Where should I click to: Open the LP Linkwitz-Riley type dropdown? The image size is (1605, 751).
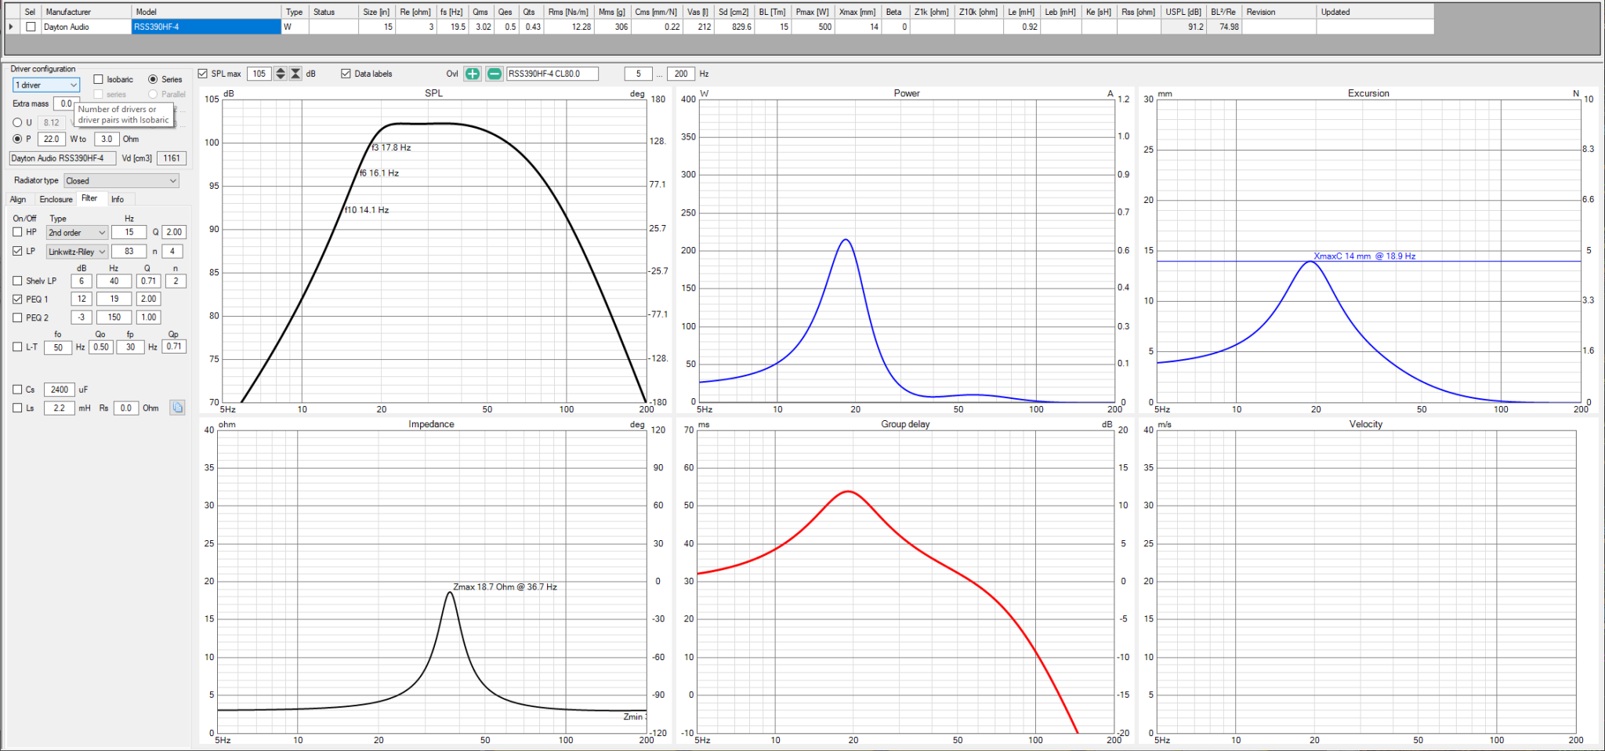tap(77, 252)
